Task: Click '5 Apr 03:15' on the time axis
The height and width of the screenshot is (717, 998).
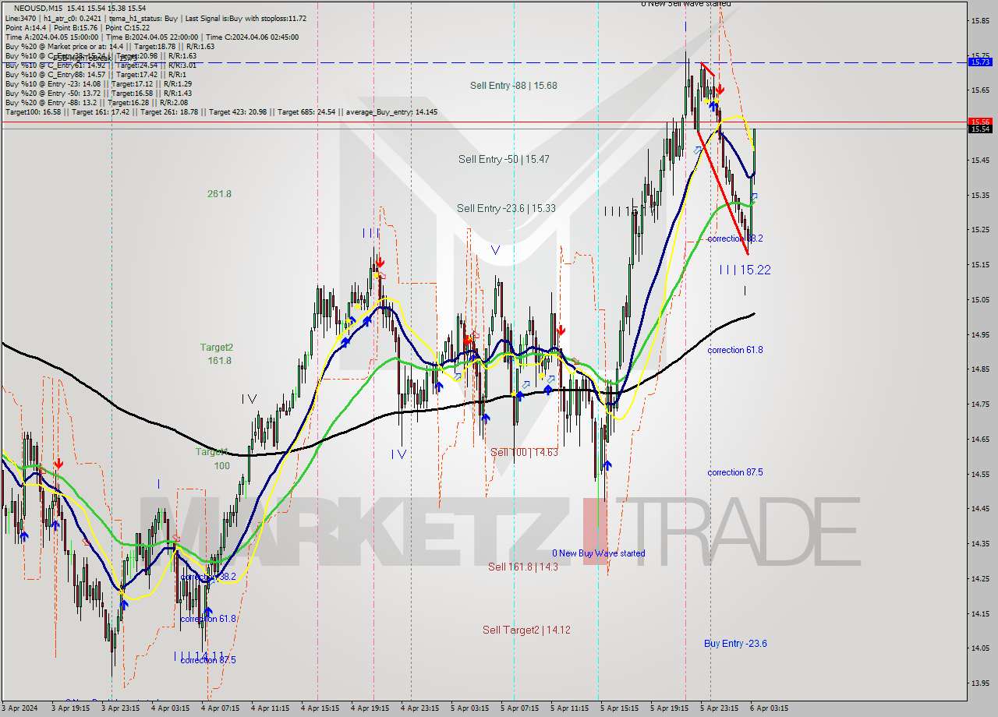Action: 470,708
